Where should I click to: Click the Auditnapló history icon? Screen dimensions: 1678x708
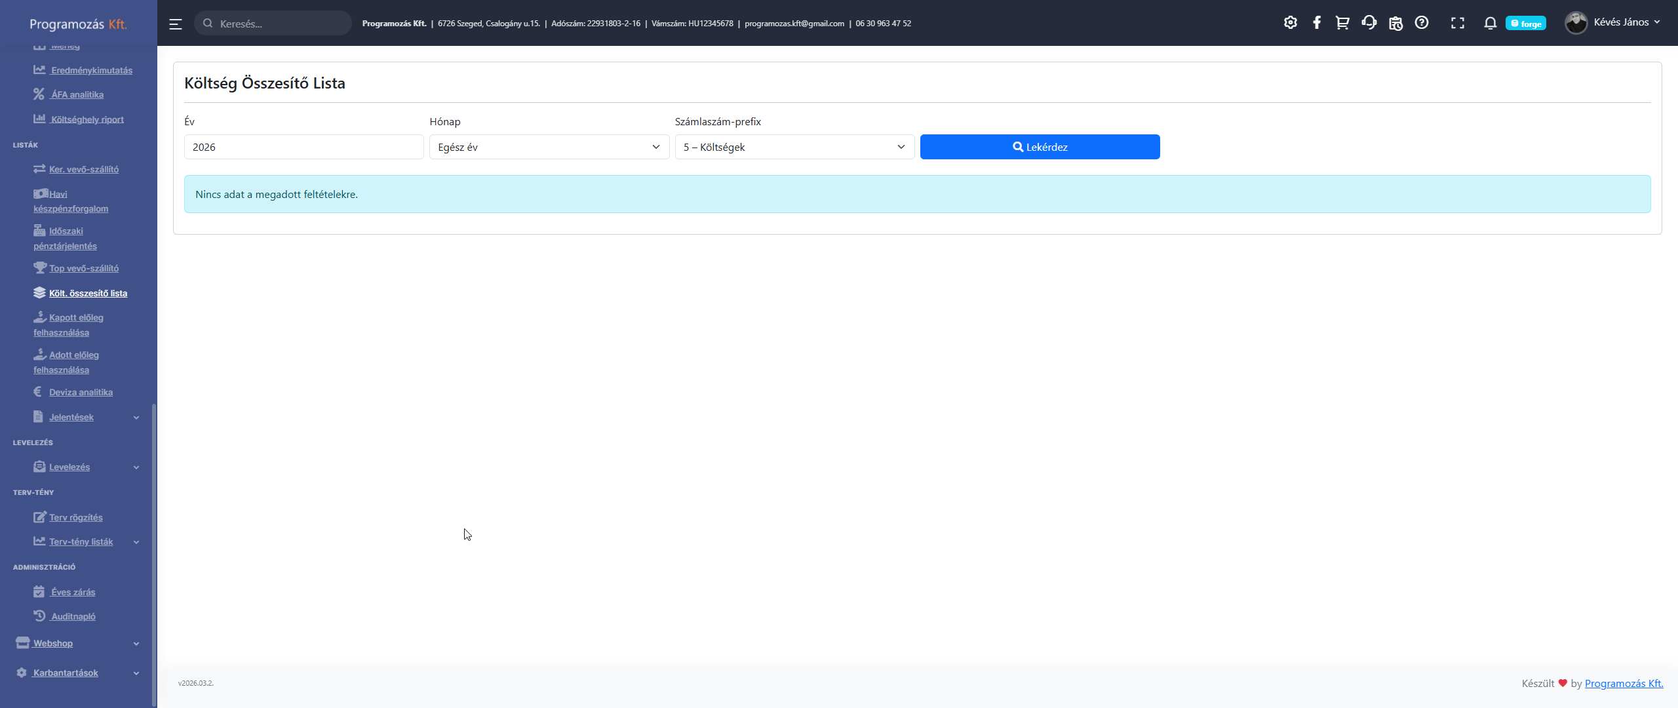(x=39, y=616)
